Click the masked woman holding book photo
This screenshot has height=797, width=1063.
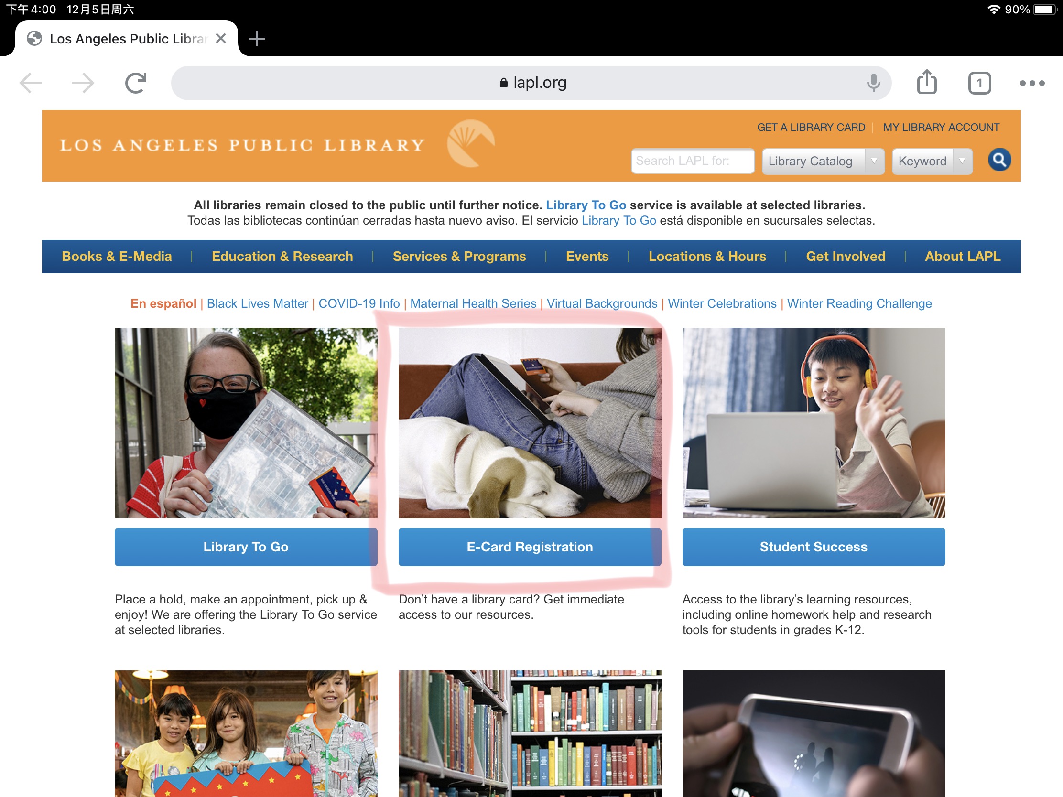pyautogui.click(x=246, y=423)
